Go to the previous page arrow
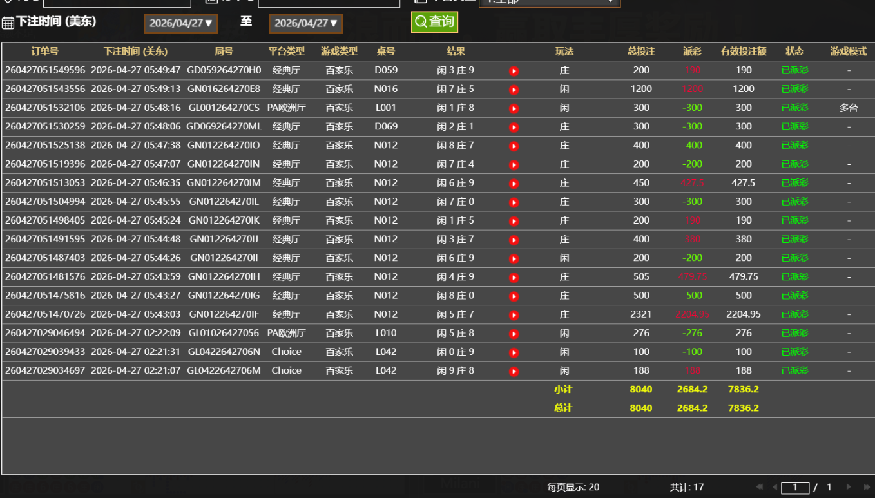The height and width of the screenshot is (498, 875). (775, 487)
